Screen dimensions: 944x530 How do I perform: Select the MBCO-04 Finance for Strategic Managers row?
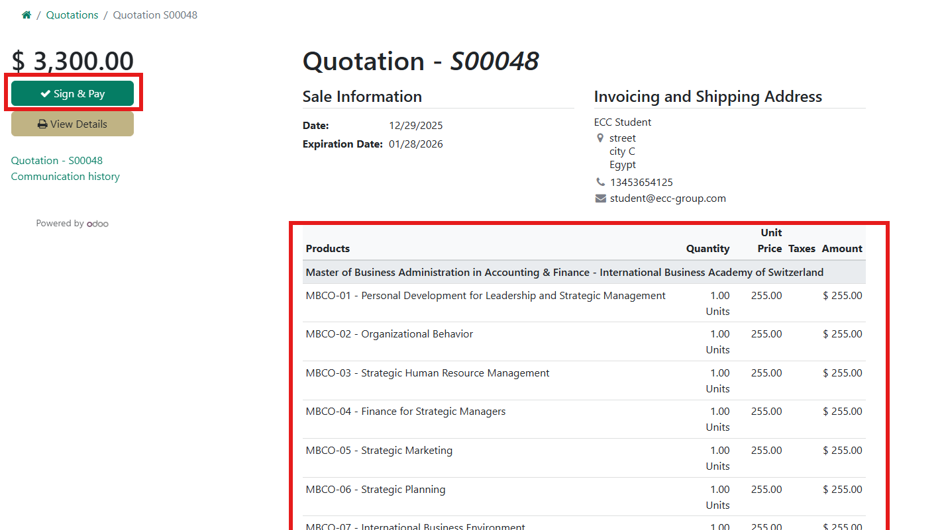(x=405, y=412)
